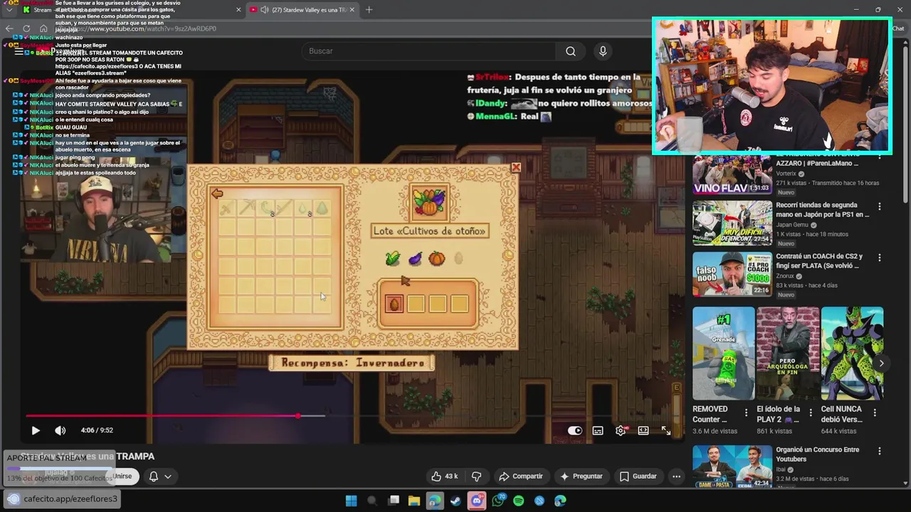Open more actions menu beside Guardar
911x512 pixels.
pos(677,476)
